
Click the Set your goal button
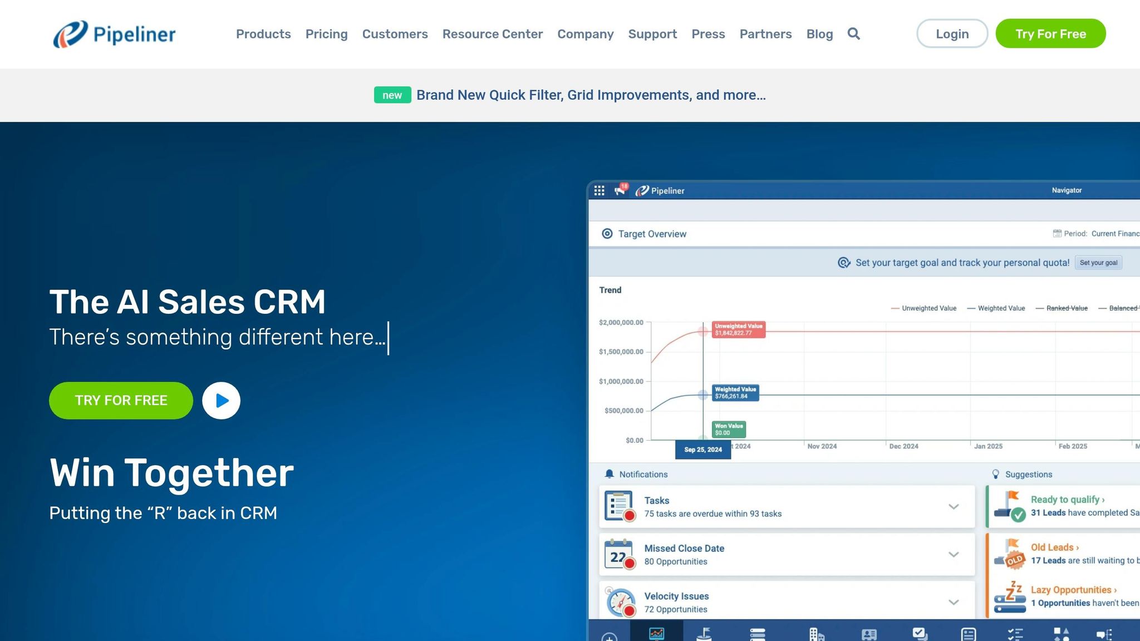click(1099, 263)
